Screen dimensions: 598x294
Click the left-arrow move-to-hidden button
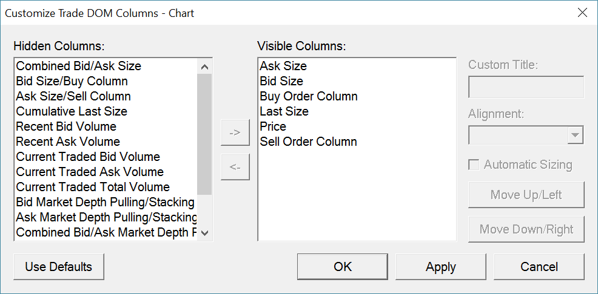click(235, 168)
